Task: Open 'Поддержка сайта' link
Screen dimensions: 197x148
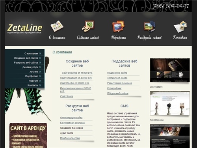Action: (117, 73)
